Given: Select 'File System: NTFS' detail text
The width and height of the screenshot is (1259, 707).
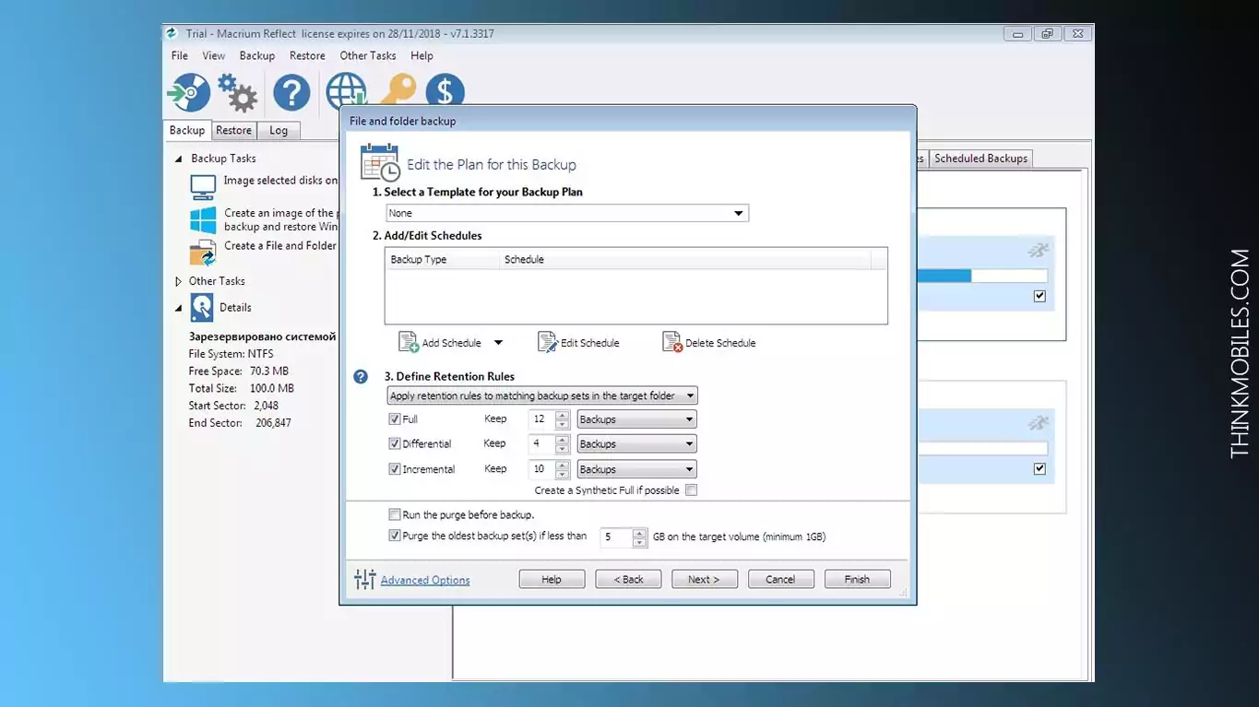Looking at the screenshot, I should 231,354.
